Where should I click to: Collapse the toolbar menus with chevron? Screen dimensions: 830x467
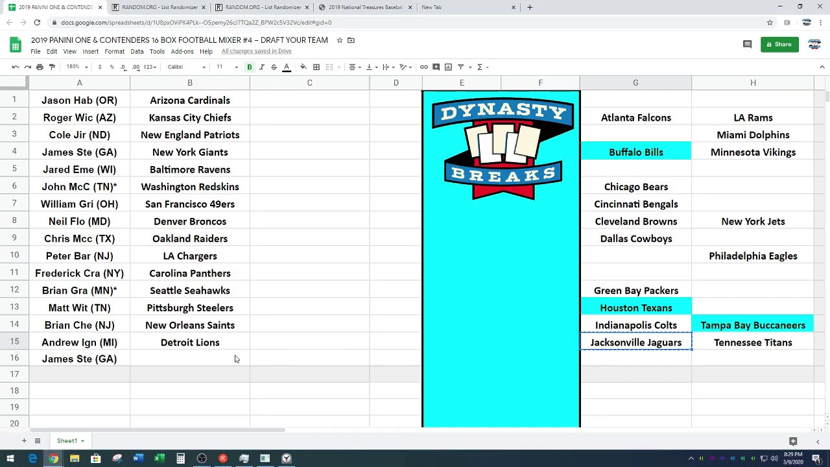(822, 67)
